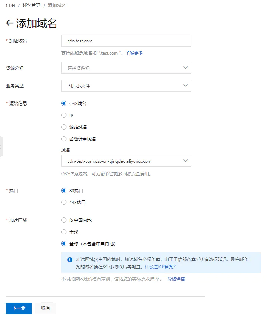Screen dimensions: 269x320
Task: Switch port to 443端口
Action: pyautogui.click(x=64, y=203)
